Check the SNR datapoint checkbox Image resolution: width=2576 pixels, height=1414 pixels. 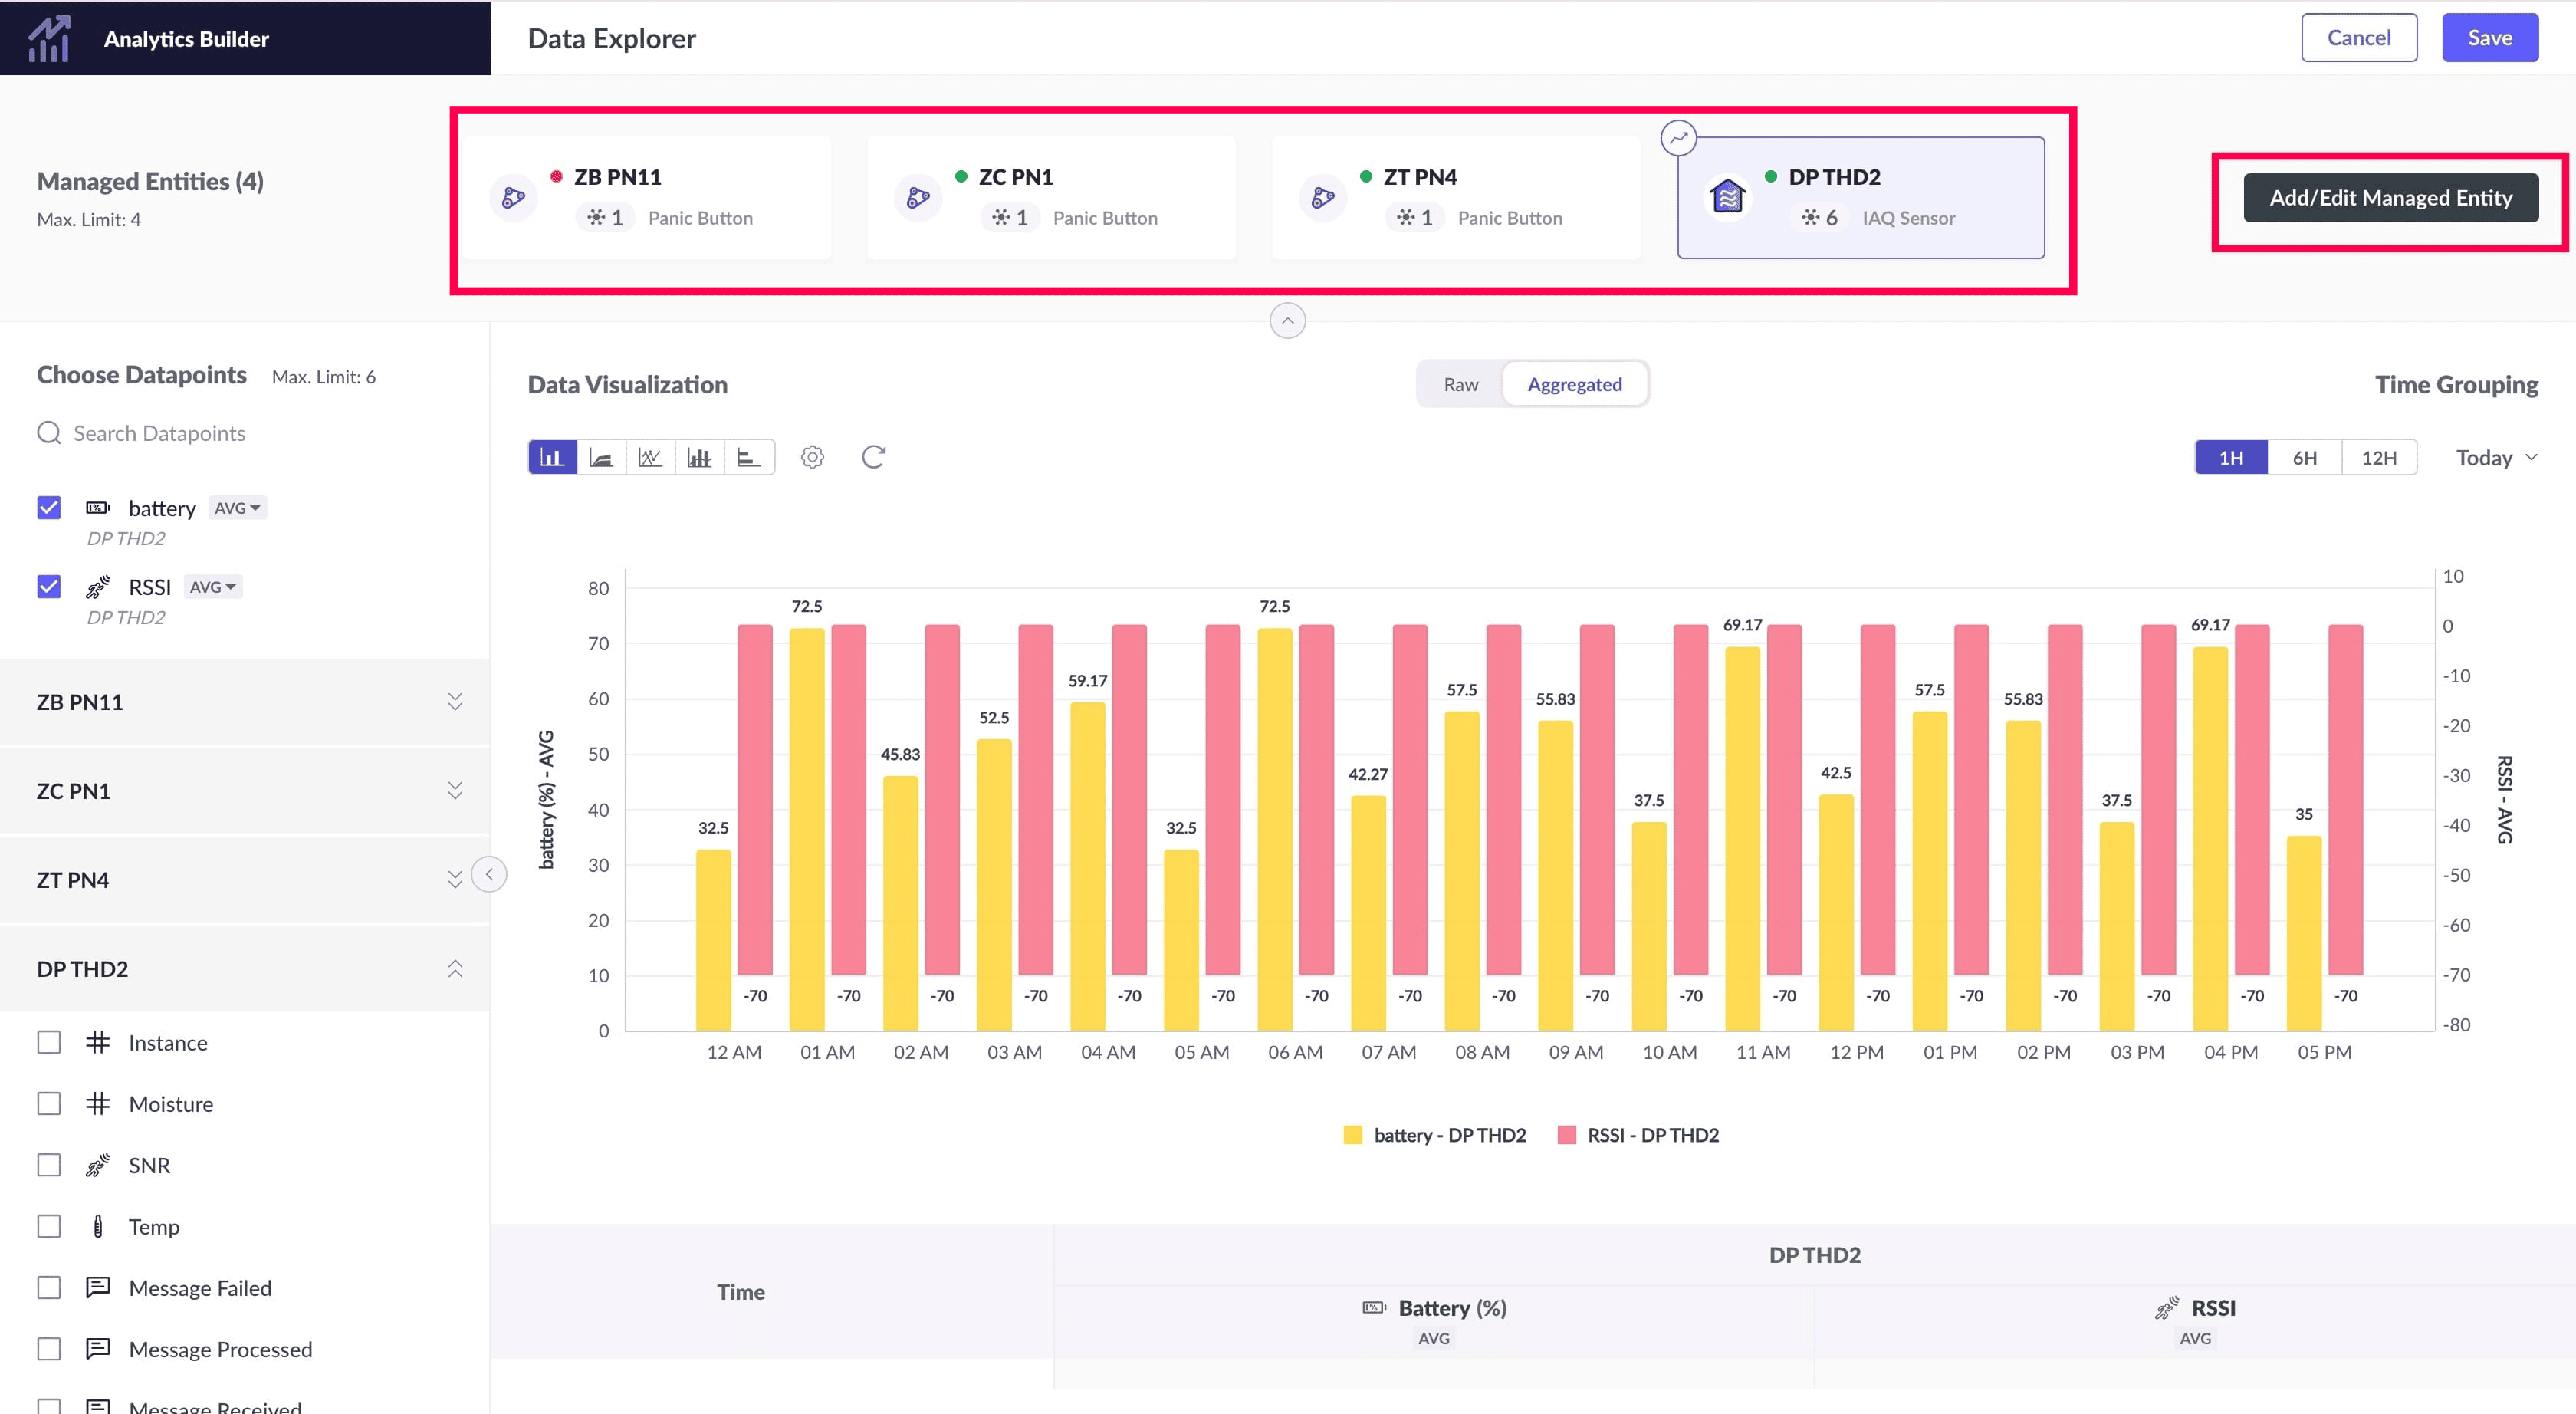click(49, 1165)
